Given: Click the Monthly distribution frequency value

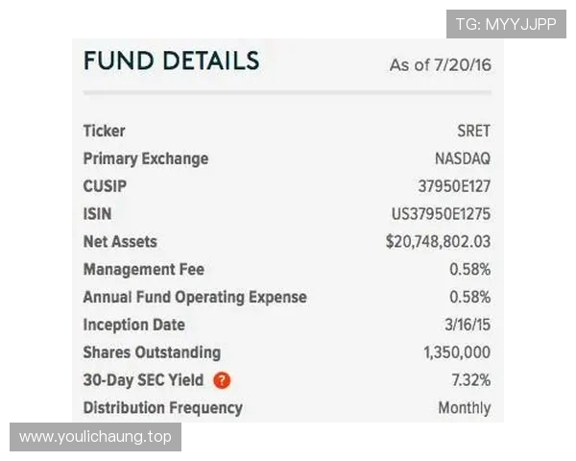Looking at the screenshot, I should 464,408.
